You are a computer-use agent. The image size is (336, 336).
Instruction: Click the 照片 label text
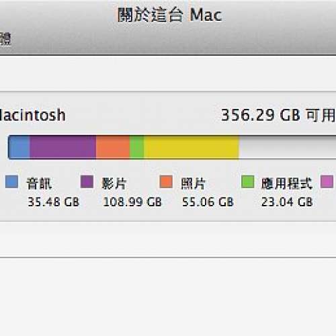[193, 183]
